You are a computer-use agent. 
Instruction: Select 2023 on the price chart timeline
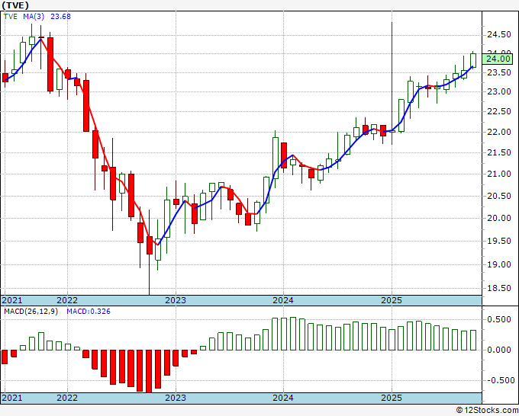[x=176, y=300]
